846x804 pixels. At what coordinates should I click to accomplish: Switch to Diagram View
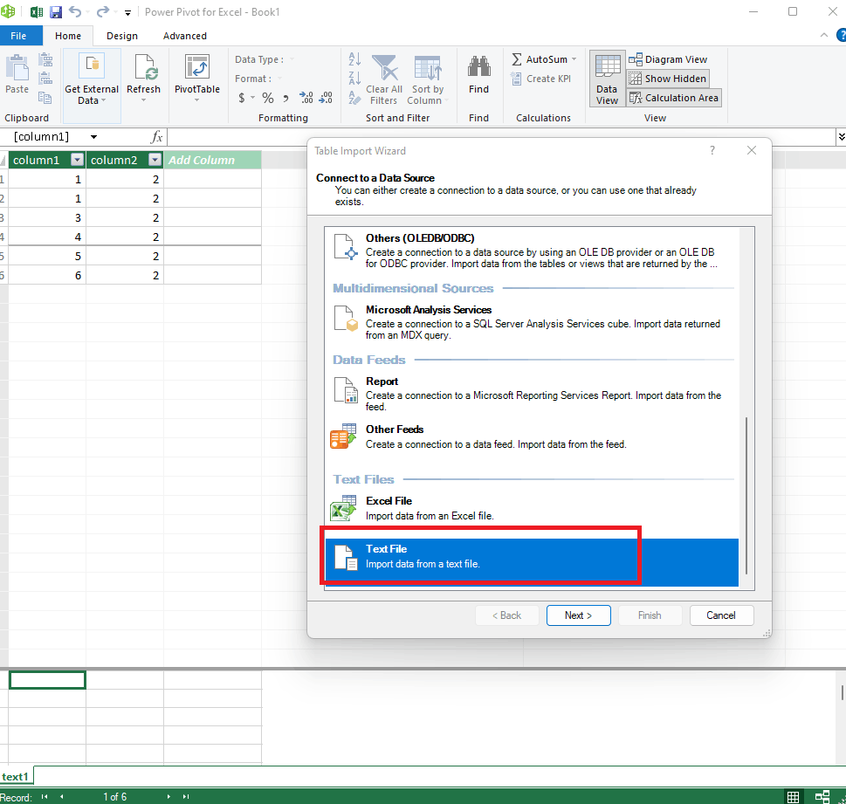click(x=668, y=59)
